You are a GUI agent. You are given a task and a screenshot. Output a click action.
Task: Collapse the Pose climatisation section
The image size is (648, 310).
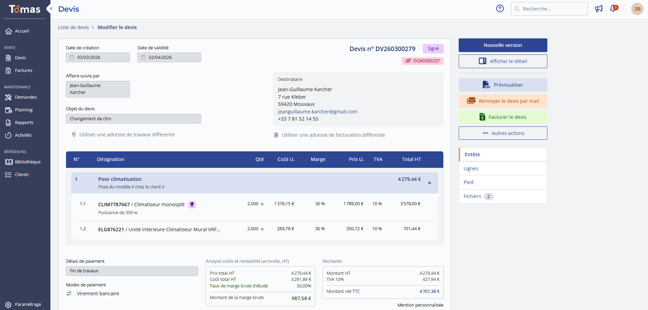[430, 183]
